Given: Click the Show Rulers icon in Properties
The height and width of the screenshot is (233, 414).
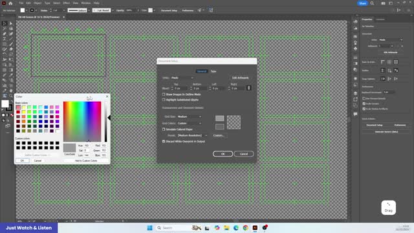Looking at the screenshot, I should pos(383,62).
